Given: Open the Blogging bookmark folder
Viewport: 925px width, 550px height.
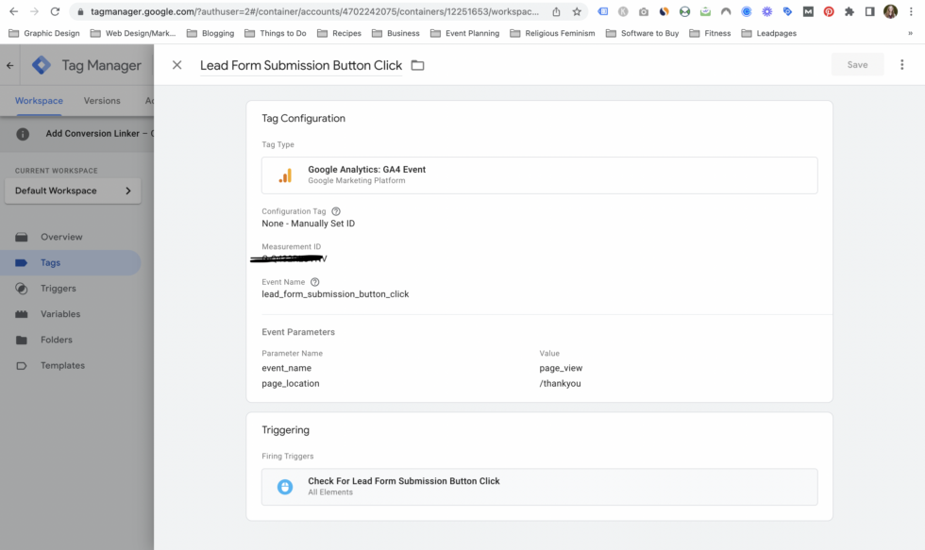Looking at the screenshot, I should (210, 33).
